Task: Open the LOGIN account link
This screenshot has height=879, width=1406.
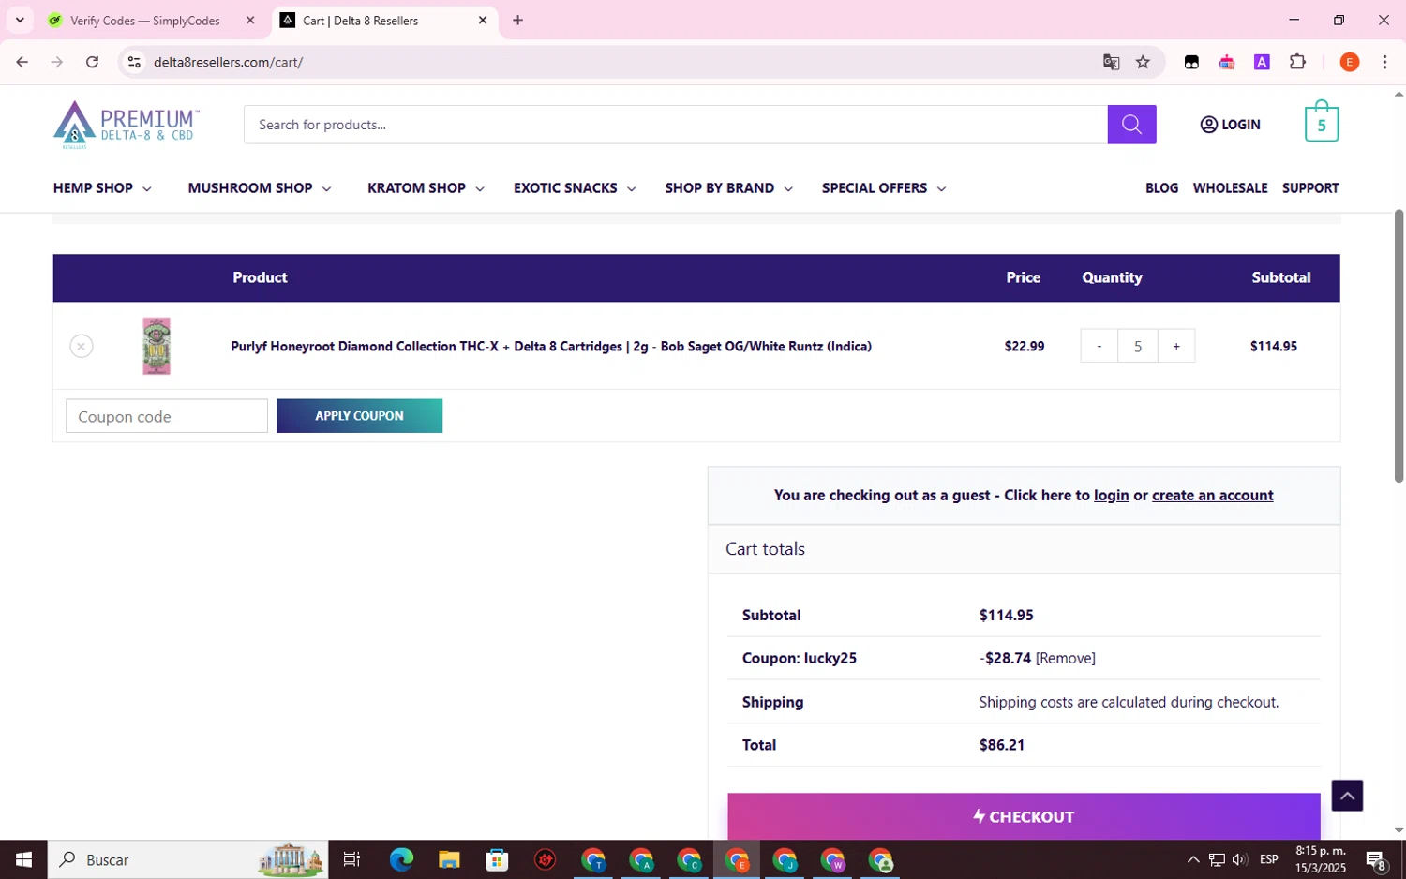Action: click(1230, 125)
